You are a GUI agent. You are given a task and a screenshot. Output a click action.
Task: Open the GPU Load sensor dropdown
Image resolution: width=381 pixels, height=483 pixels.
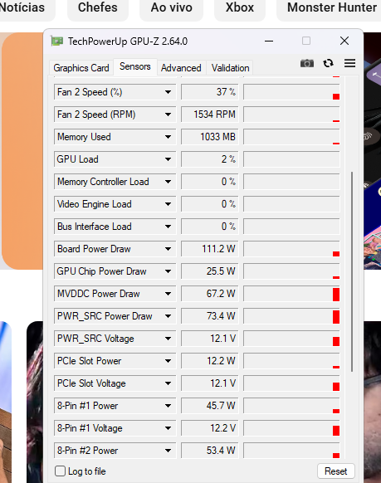(168, 159)
